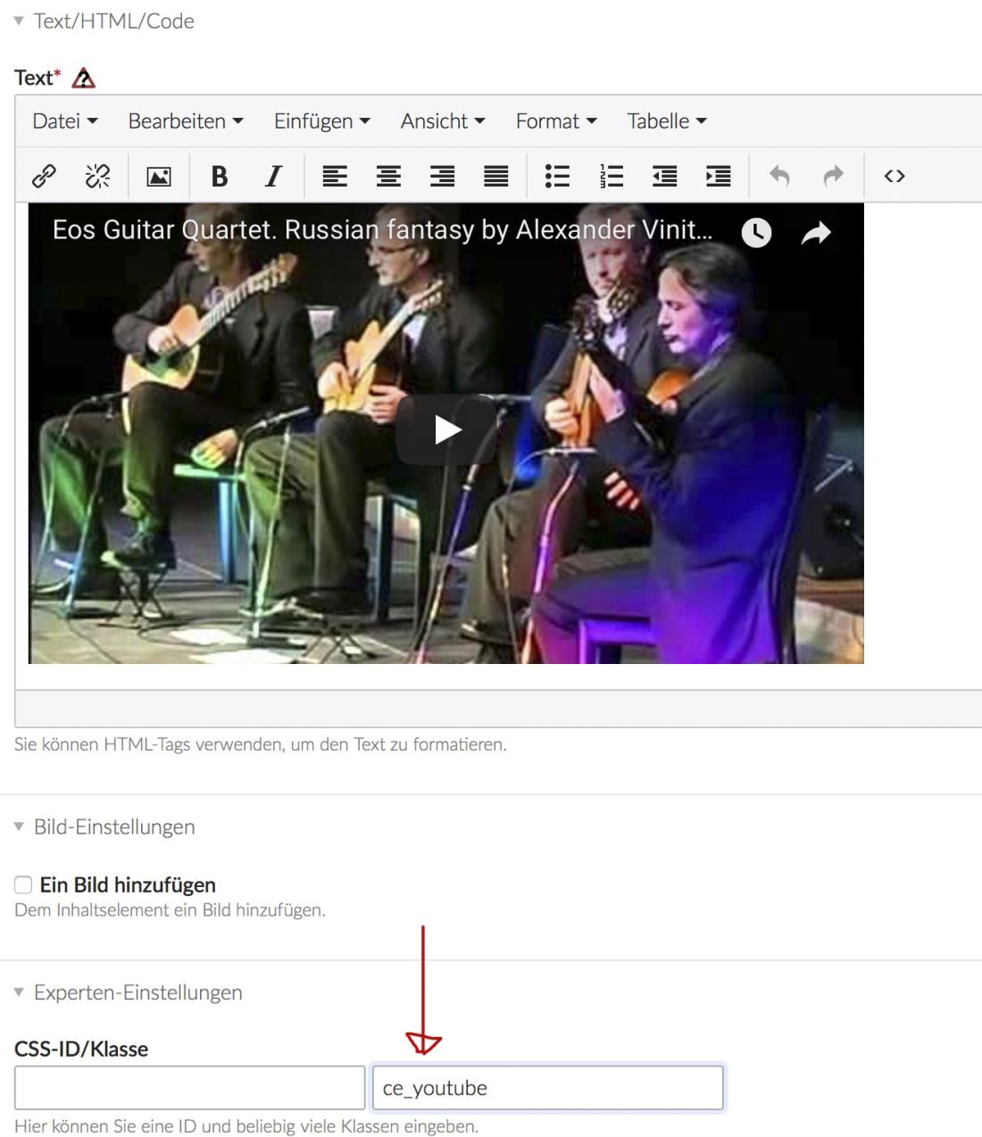The image size is (982, 1137).
Task: Click the undo arrow
Action: pyautogui.click(x=779, y=176)
